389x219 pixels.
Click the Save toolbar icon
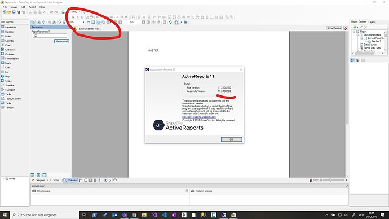[14, 12]
